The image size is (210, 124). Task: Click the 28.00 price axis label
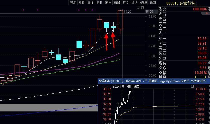click(153, 66)
